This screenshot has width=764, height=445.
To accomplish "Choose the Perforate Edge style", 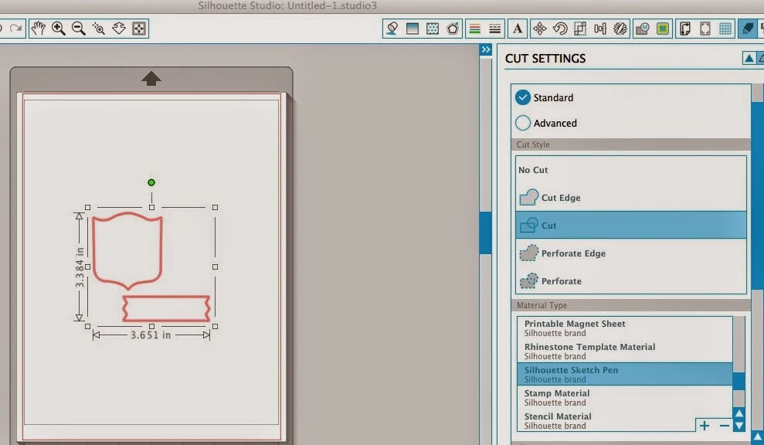I will coord(631,253).
